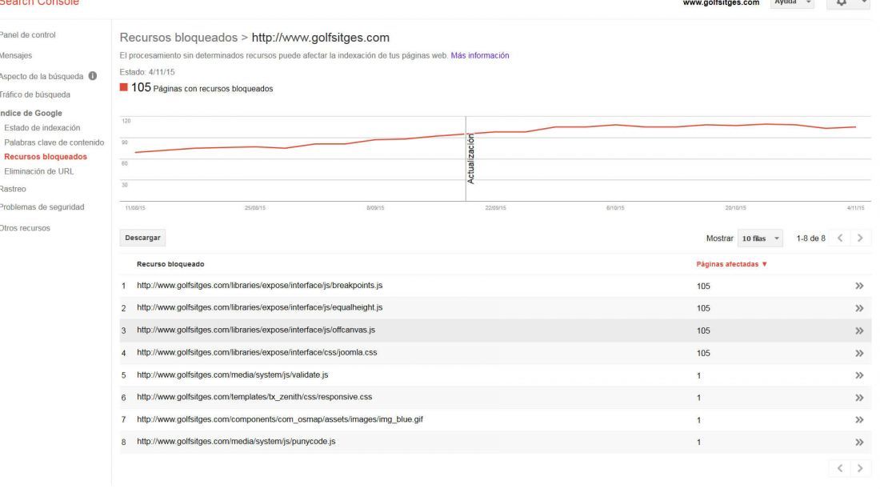The height and width of the screenshot is (489, 880).
Task: Click red legend swatch next to 105
Action: (123, 87)
